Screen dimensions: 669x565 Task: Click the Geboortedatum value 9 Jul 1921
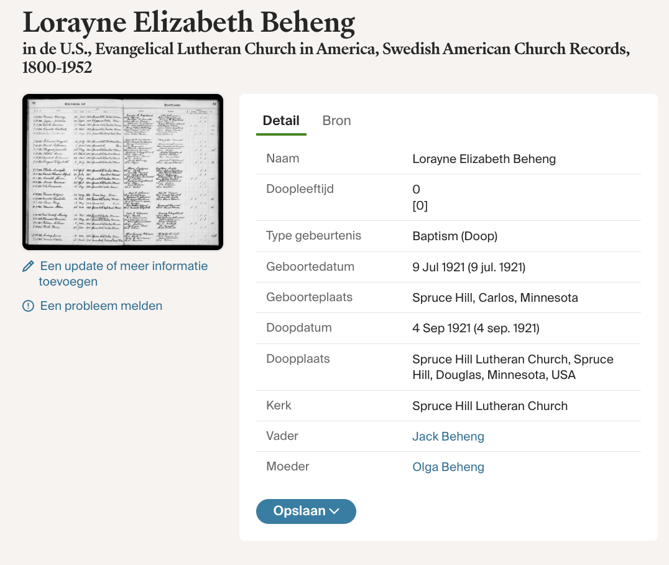[x=469, y=267]
